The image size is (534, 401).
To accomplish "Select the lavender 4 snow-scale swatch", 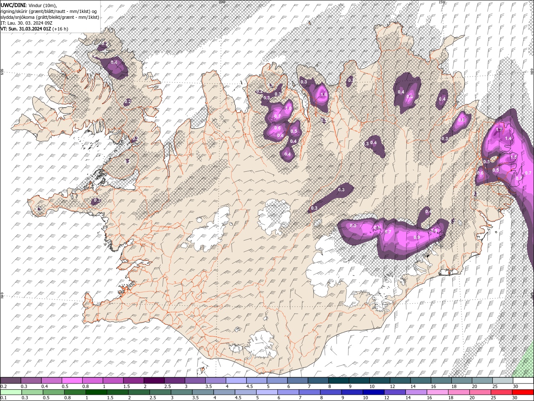I will click(235, 381).
